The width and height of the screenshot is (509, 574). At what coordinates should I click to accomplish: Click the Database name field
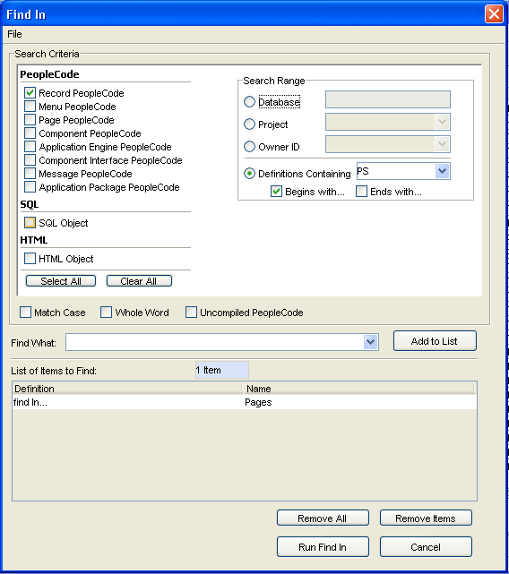pos(388,99)
